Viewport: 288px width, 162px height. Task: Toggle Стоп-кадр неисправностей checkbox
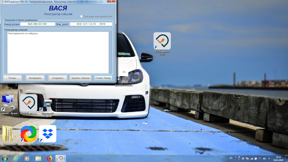pos(81,16)
